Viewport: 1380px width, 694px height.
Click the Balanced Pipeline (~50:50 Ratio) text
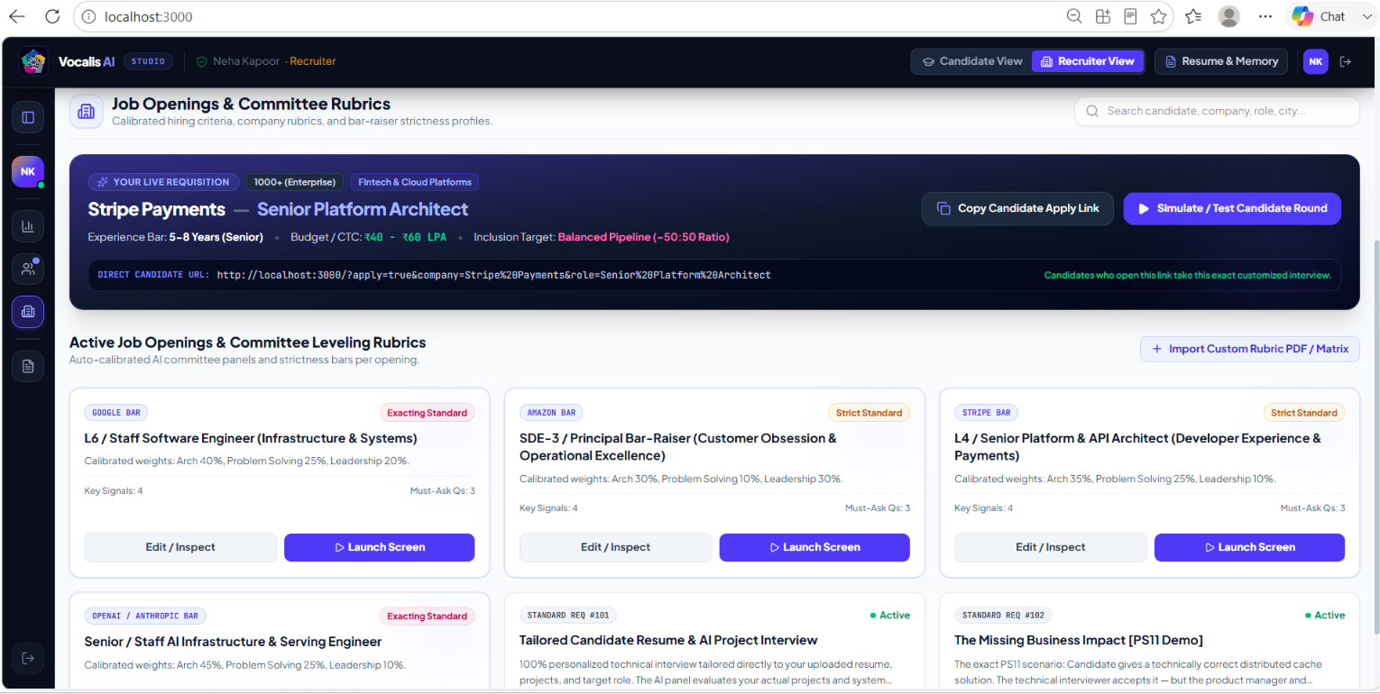[643, 237]
